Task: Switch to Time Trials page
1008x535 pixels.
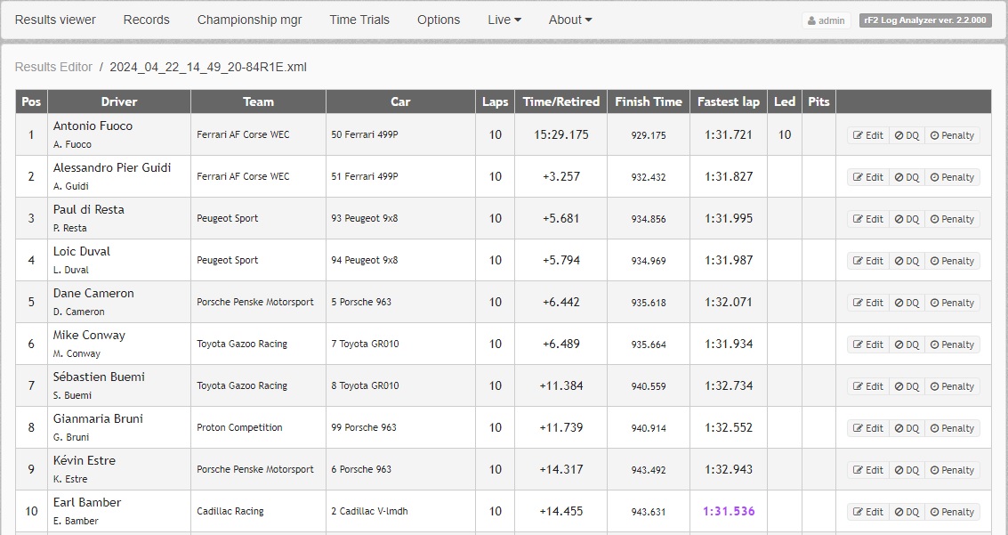Action: pyautogui.click(x=359, y=20)
